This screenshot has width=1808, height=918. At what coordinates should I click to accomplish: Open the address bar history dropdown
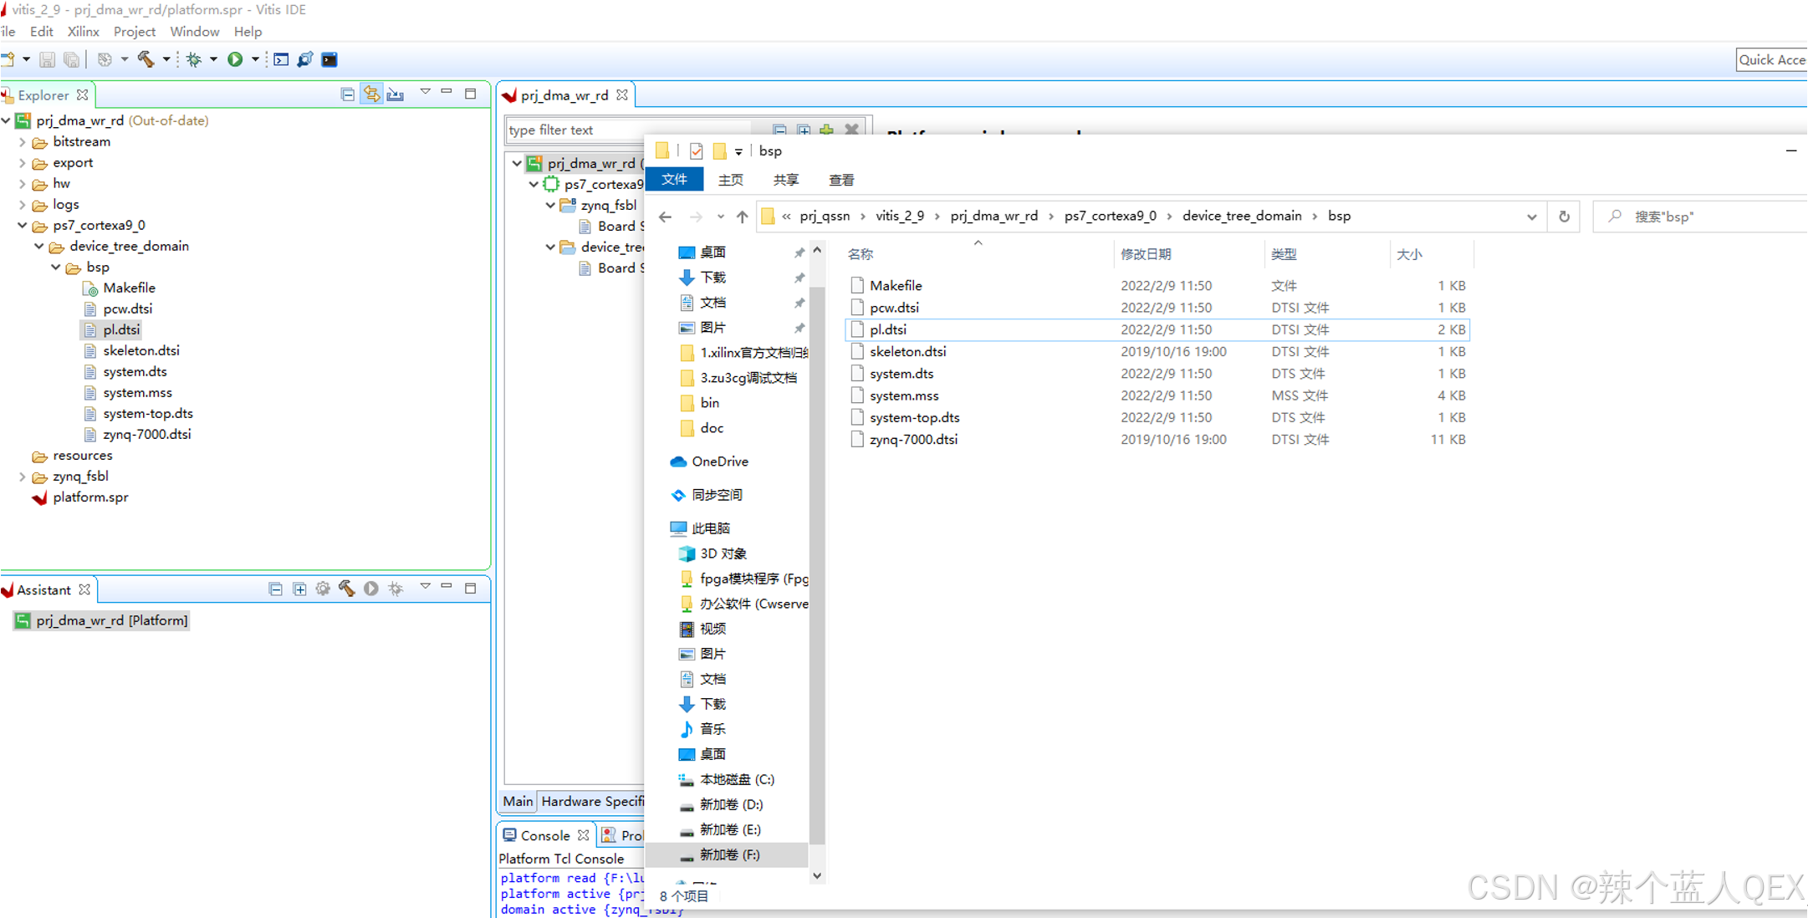pyautogui.click(x=1531, y=217)
